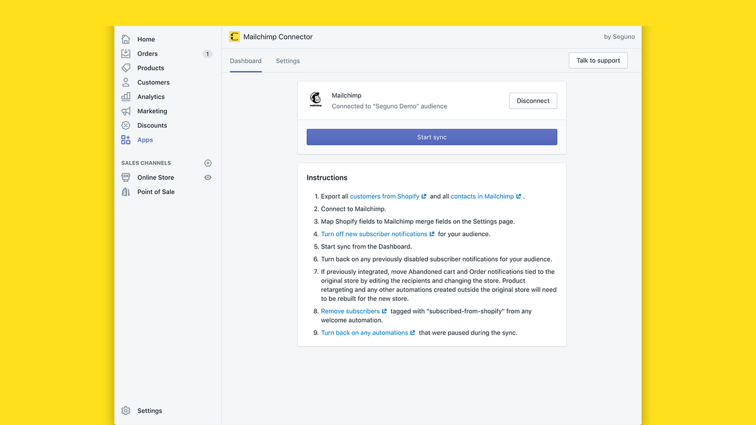Click the Orders inbox icon
Screen dimensions: 756x425
click(x=126, y=53)
